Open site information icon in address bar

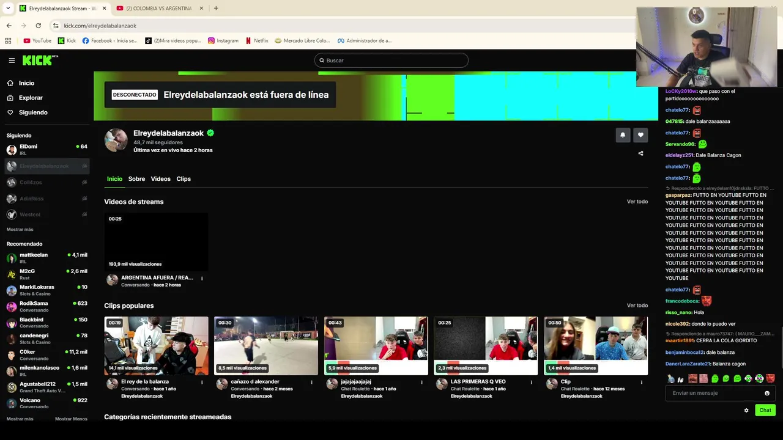(56, 26)
